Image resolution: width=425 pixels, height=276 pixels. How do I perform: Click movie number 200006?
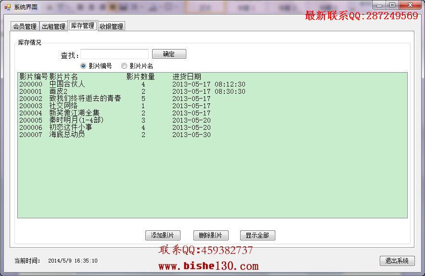(x=31, y=127)
